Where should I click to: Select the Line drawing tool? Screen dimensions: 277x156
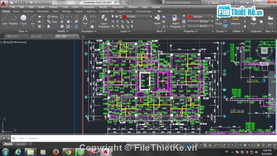(x=5, y=20)
